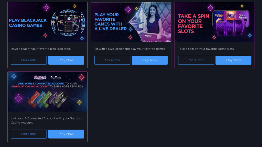The image size is (262, 147).
Task: Open the Take a Spin slots banner
Action: click(x=215, y=22)
